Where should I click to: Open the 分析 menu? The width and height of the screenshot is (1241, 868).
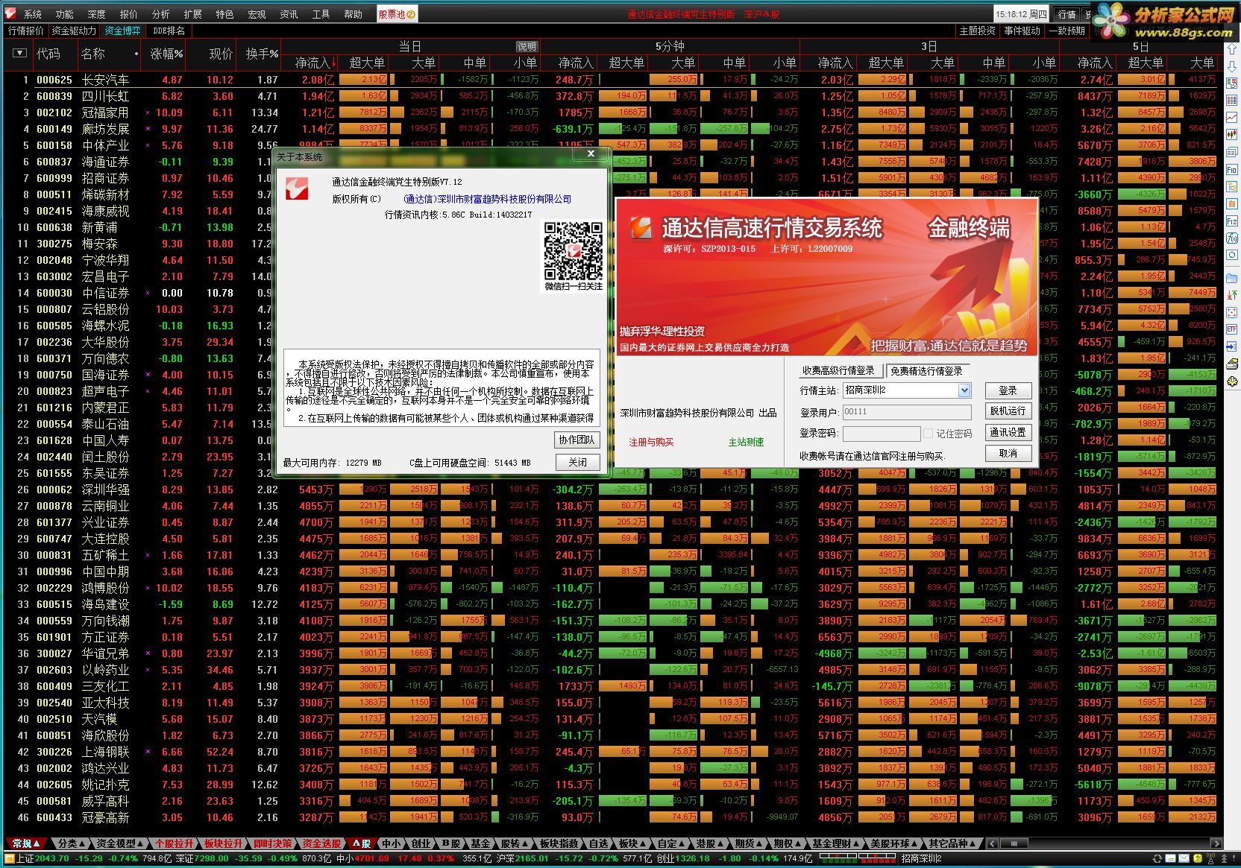coord(161,14)
